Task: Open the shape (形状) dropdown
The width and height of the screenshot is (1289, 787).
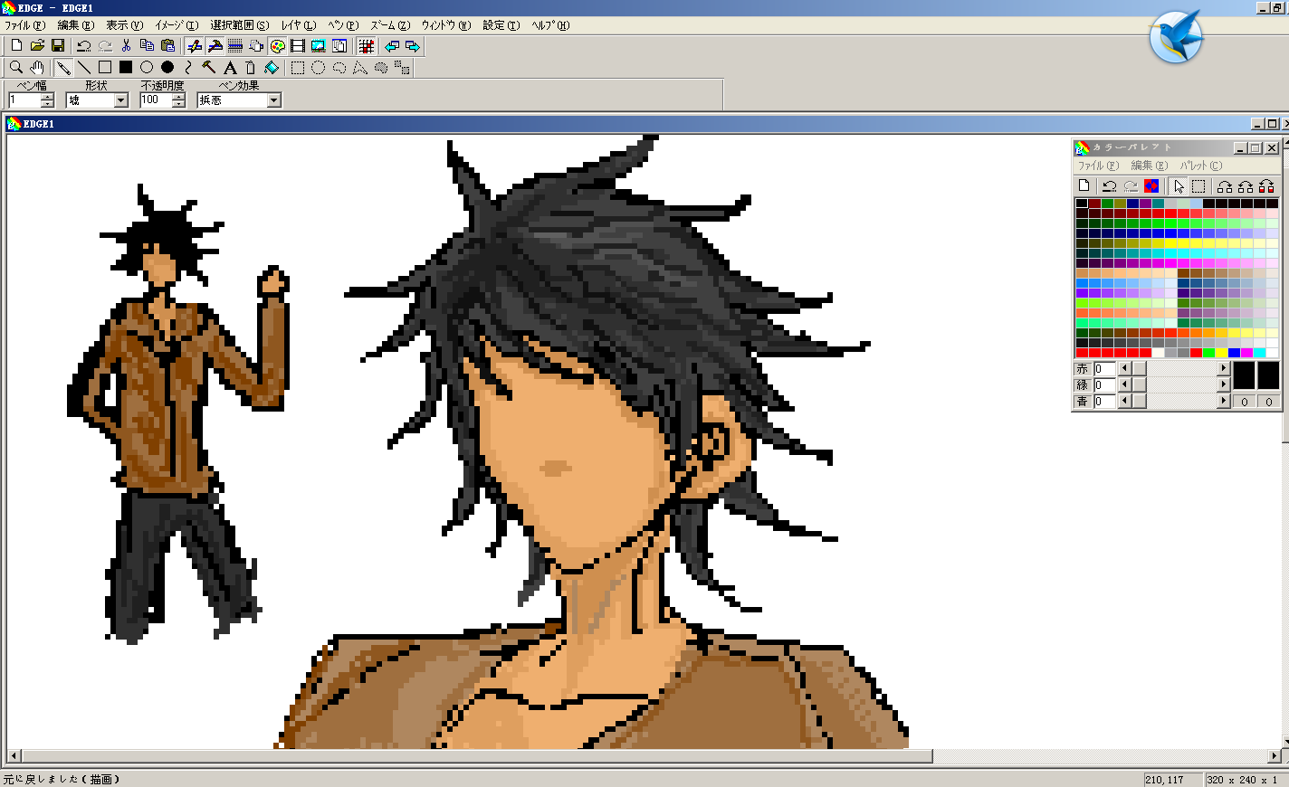Action: (121, 100)
